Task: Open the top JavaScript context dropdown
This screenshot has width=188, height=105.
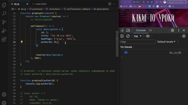Action: point(138,36)
